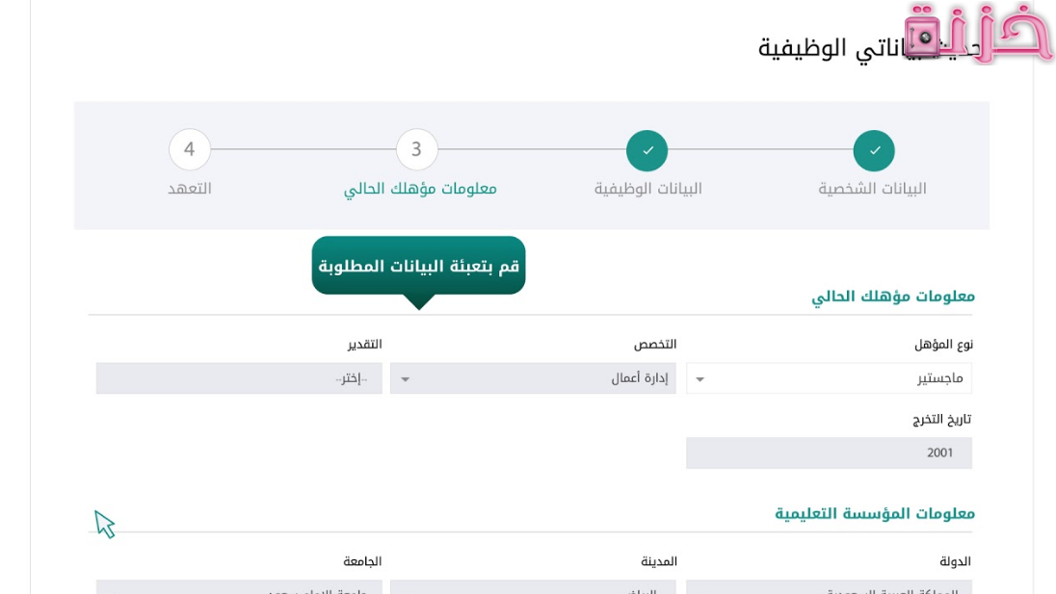Image resolution: width=1056 pixels, height=594 pixels.
Task: Select the step 3 circle indicator
Action: (418, 149)
